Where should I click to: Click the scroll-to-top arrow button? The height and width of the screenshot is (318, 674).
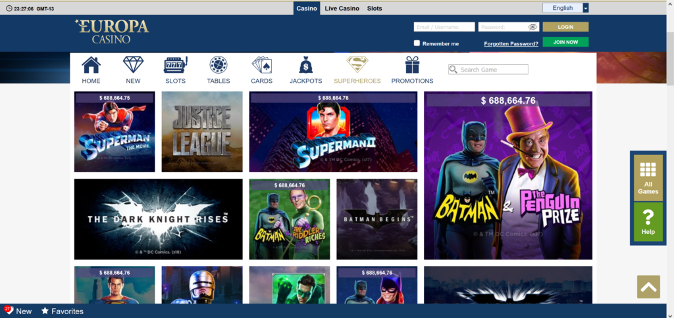coord(648,286)
